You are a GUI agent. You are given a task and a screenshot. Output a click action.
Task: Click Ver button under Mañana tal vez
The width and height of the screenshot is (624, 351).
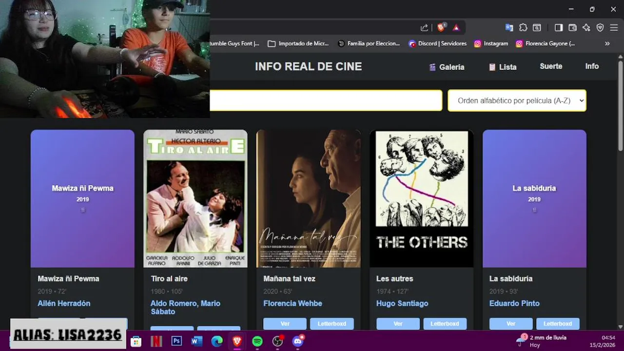[x=285, y=324]
